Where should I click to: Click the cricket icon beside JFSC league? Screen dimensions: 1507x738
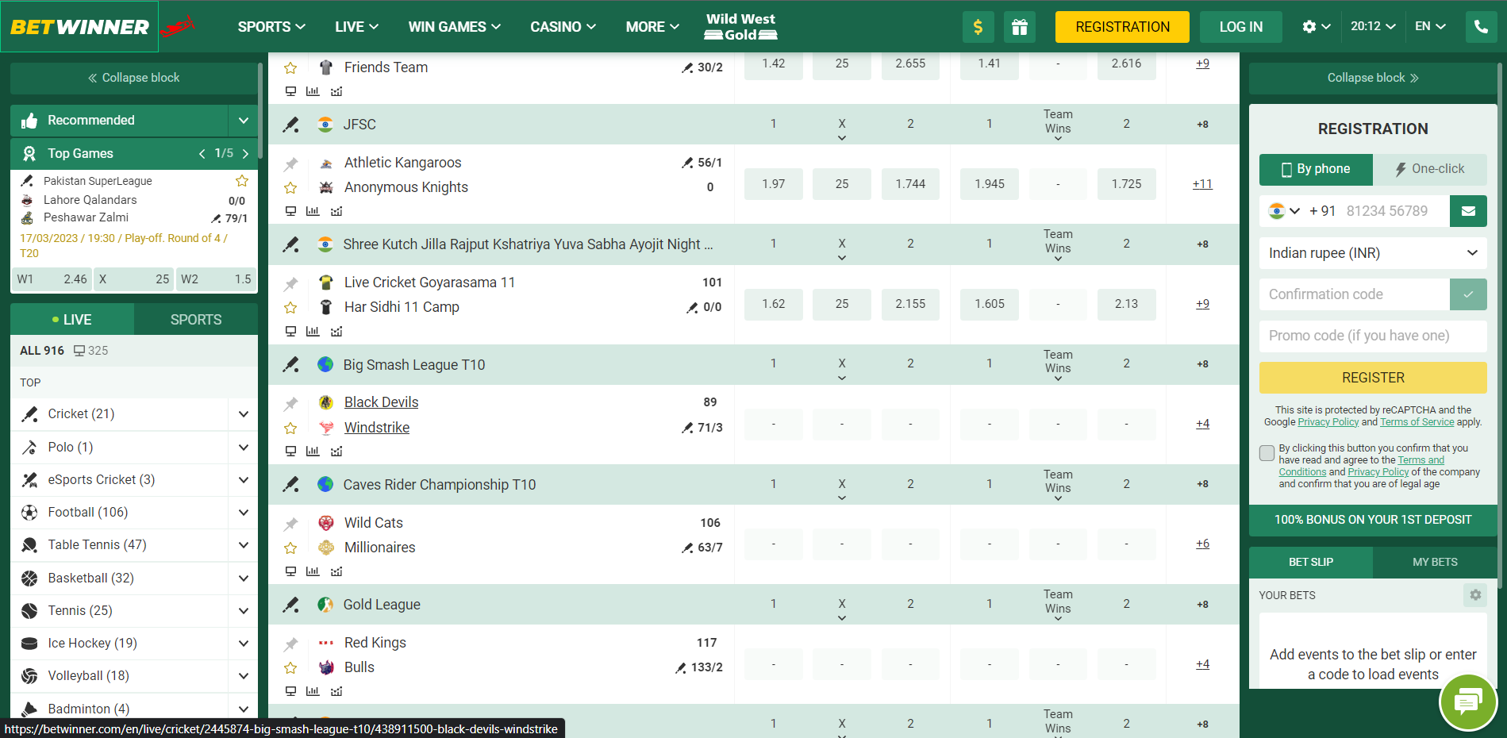click(x=291, y=125)
